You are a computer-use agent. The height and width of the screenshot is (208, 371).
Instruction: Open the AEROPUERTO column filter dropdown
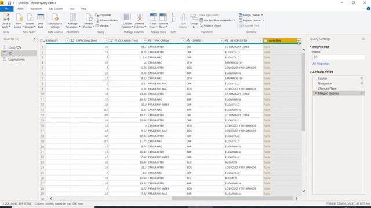pyautogui.click(x=260, y=40)
